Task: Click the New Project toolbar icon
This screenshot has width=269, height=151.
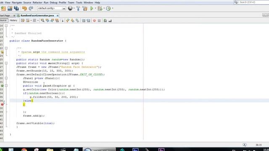Action: click(x=3, y=8)
